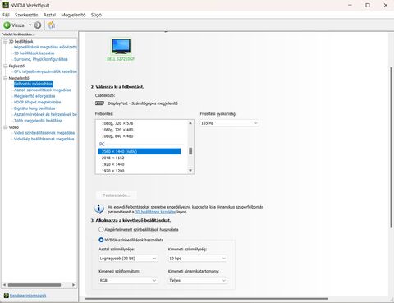Open Kimeneti színformátum RGB dropdown
This screenshot has height=303, width=394.
pos(128,281)
